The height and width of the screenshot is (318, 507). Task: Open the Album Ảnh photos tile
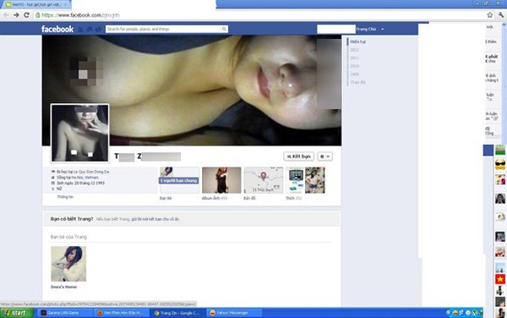221,180
